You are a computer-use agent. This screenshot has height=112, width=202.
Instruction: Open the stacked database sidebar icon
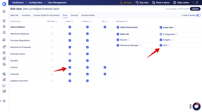pyautogui.click(x=4, y=101)
